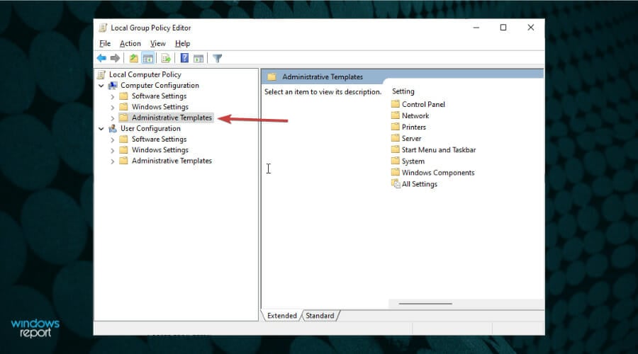Select Windows Settings under User Configuration

(x=160, y=150)
